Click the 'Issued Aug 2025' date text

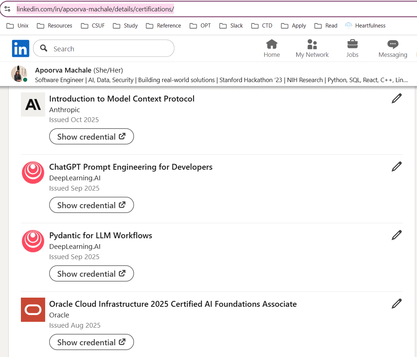tap(75, 325)
